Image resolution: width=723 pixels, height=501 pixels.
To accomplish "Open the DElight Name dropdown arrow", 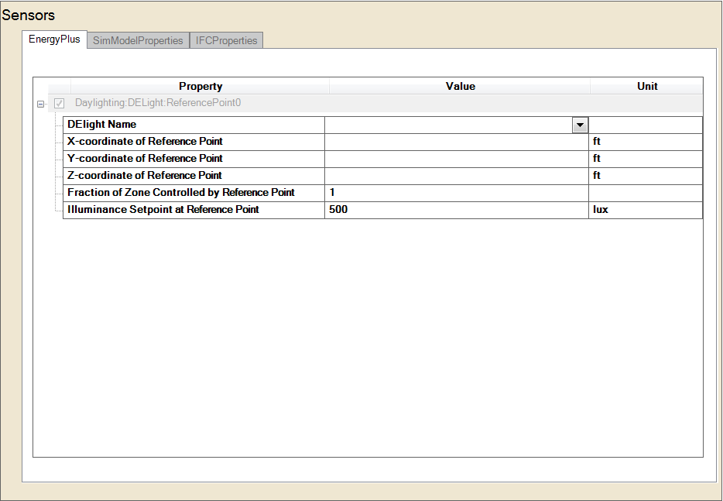I will [579, 125].
